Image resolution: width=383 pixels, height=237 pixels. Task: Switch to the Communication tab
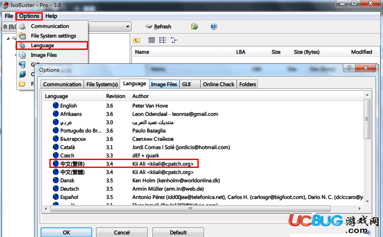[62, 84]
